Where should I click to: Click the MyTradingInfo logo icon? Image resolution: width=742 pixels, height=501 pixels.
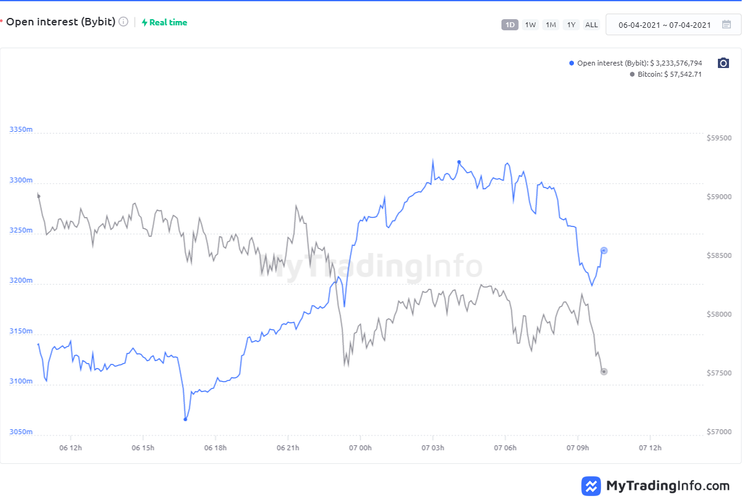pos(591,486)
